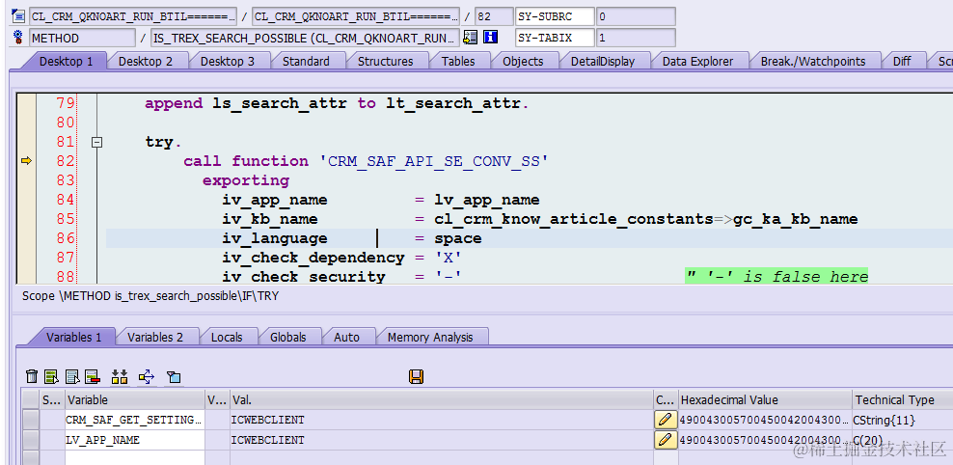The height and width of the screenshot is (465, 953).
Task: Click the grey list-with-arrow icon in the variables toolbar
Action: [x=72, y=377]
